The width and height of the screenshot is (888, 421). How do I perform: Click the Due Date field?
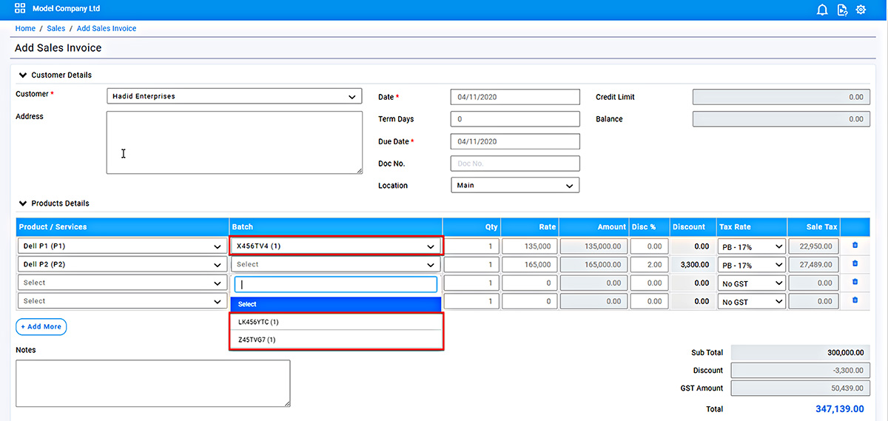pos(515,141)
